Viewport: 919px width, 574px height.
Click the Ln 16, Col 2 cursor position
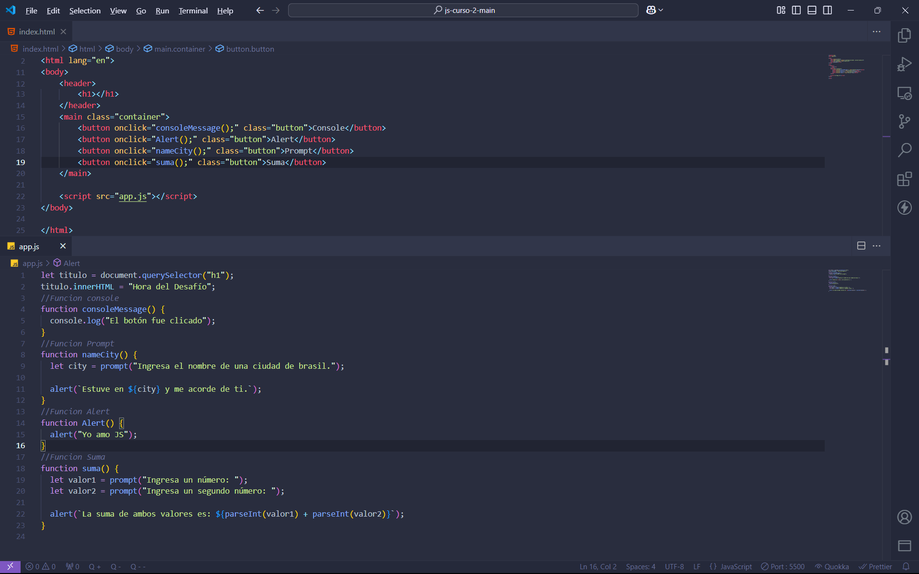pos(598,567)
